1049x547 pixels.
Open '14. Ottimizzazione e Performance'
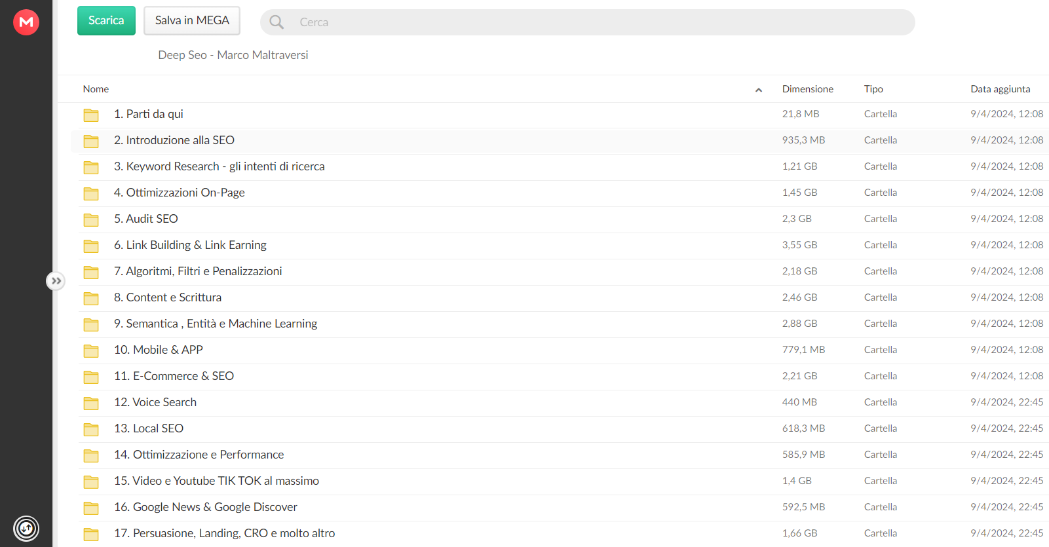[199, 455]
